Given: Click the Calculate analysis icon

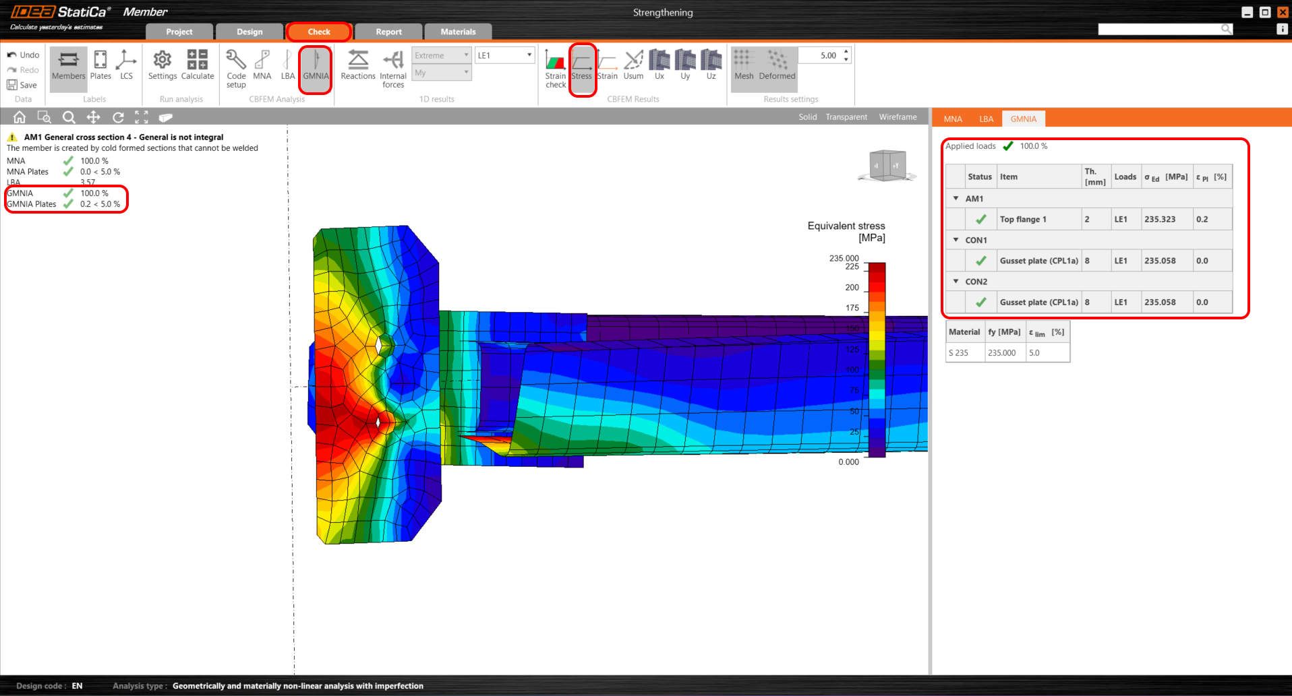Looking at the screenshot, I should [x=197, y=65].
